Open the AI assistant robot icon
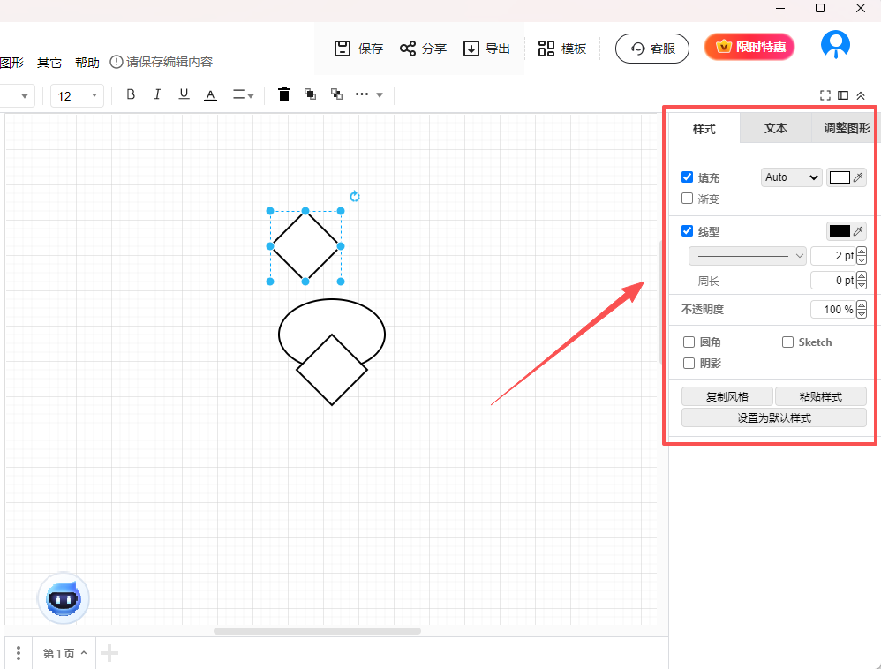881x669 pixels. [x=63, y=599]
